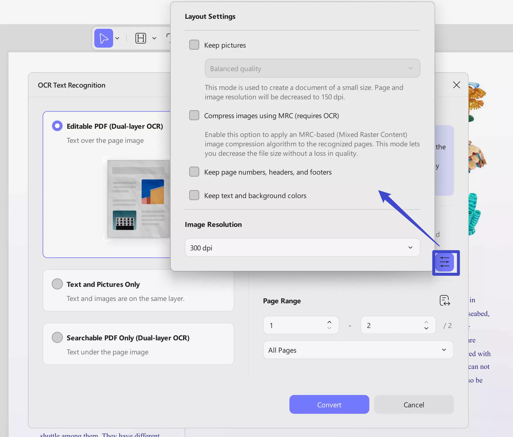513x437 pixels.
Task: Click the highlighted Layout Settings icon
Action: [445, 262]
